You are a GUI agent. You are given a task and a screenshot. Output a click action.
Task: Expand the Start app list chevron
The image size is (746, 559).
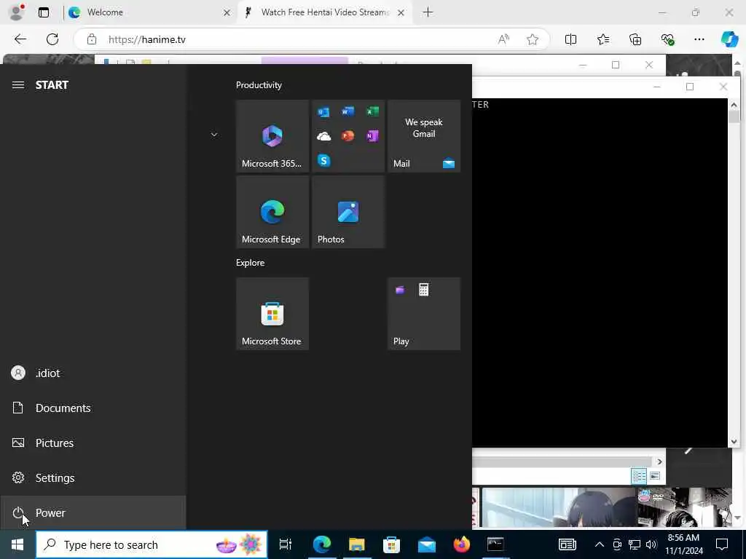[x=214, y=135]
